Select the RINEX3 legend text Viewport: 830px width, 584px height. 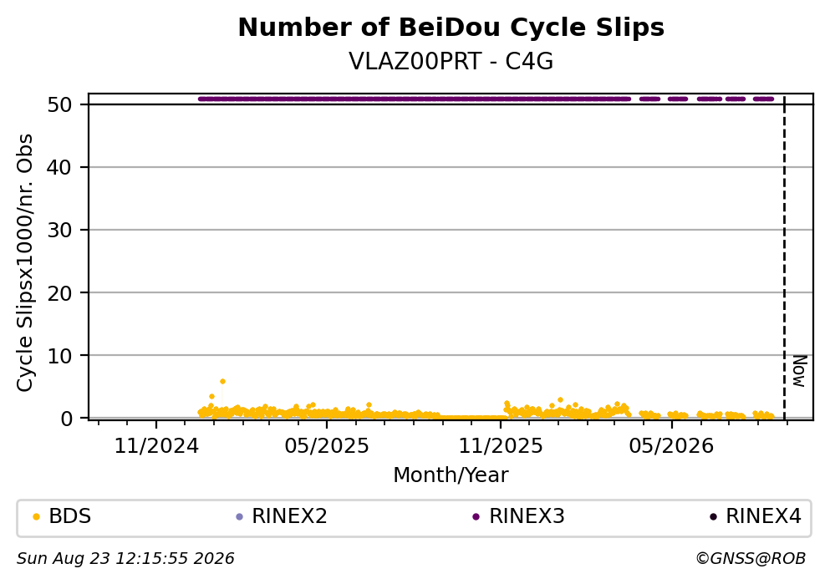tap(527, 516)
